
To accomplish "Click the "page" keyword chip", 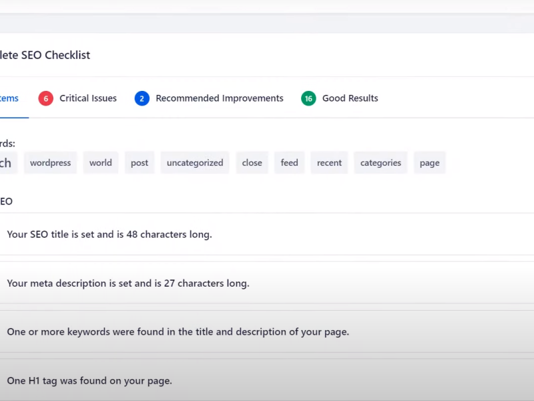I will pos(429,162).
